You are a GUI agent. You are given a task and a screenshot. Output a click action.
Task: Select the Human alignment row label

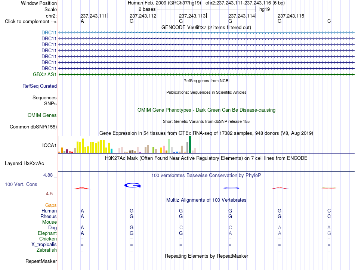pos(49,211)
